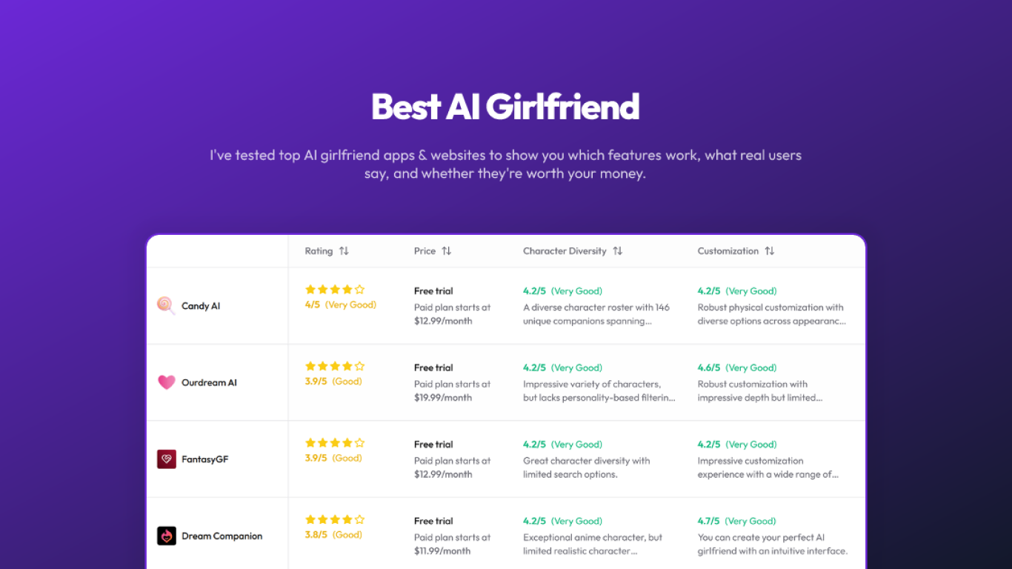Click the FantasyGF logo icon
Viewport: 1012px width, 569px height.
coord(167,459)
